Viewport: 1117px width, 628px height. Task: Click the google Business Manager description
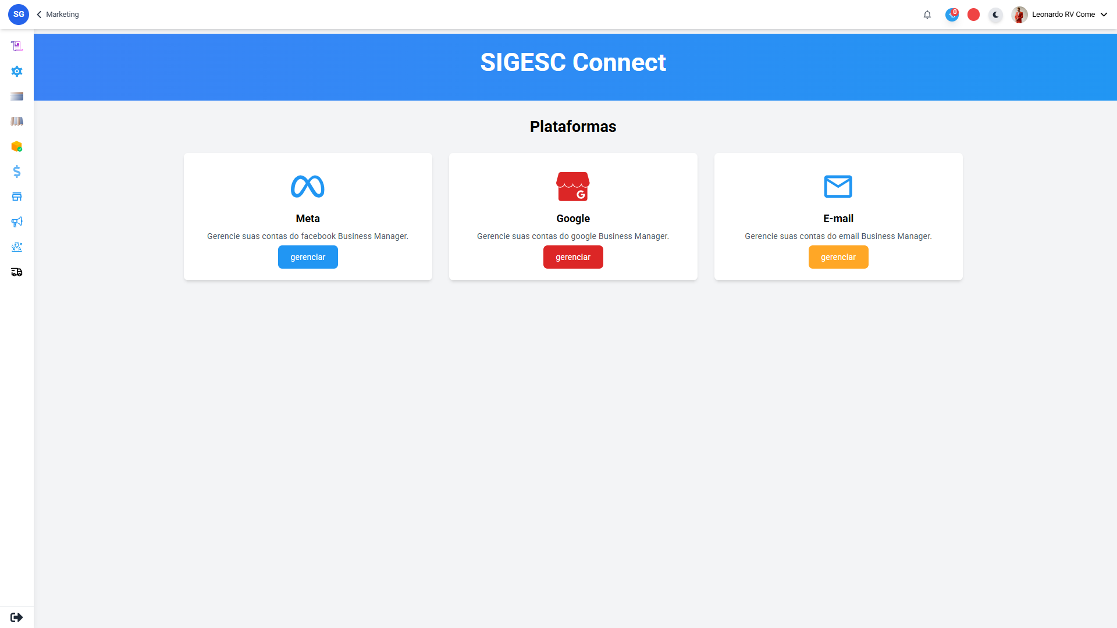573,236
